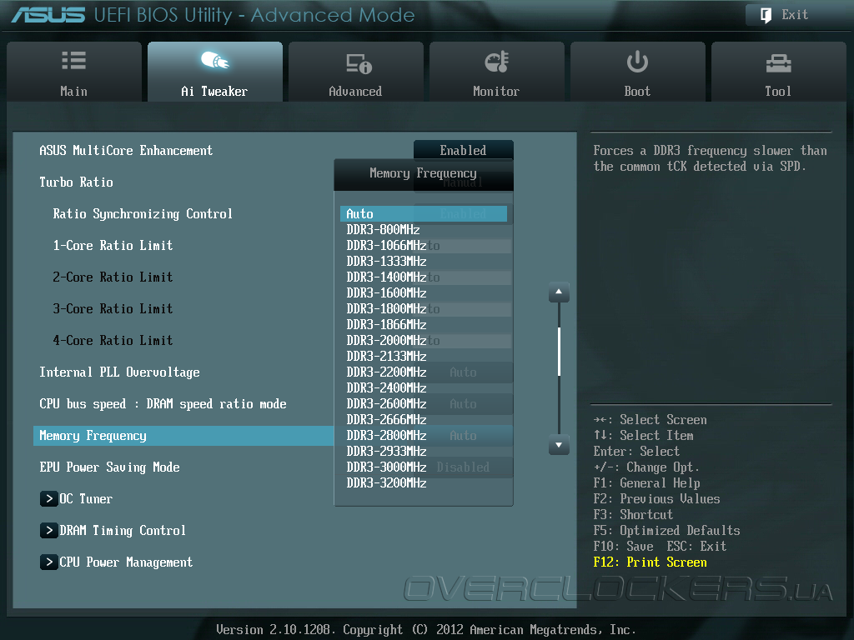
Task: Open the Boot tab
Action: pos(638,72)
